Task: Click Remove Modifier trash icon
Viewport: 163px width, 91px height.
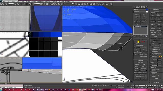Action: click(143, 36)
